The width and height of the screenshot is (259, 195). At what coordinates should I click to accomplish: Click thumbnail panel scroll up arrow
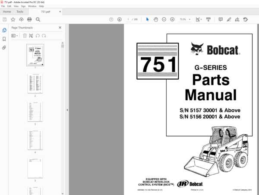click(63, 43)
